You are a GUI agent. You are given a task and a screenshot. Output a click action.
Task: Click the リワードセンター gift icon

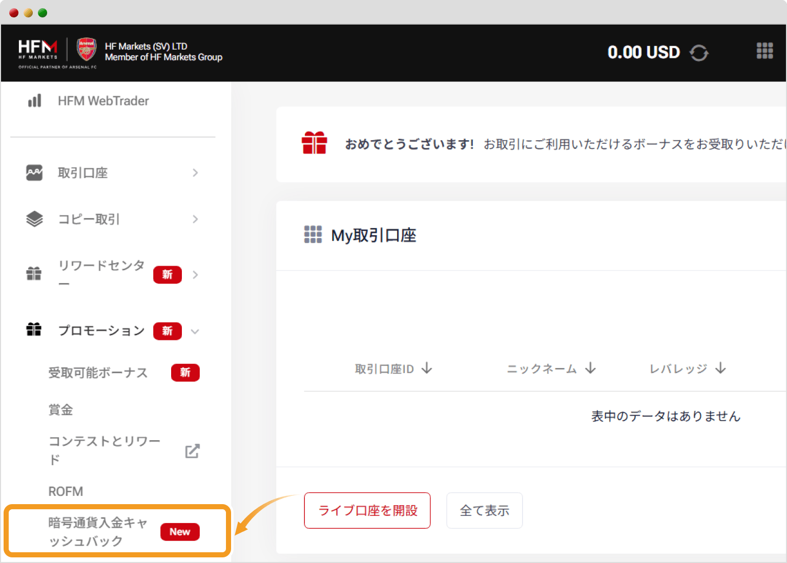(x=34, y=274)
